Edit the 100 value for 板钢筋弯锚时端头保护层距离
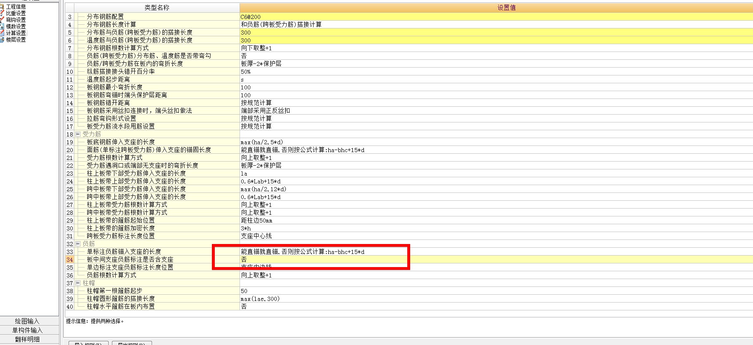Image resolution: width=753 pixels, height=345 pixels. [x=496, y=95]
